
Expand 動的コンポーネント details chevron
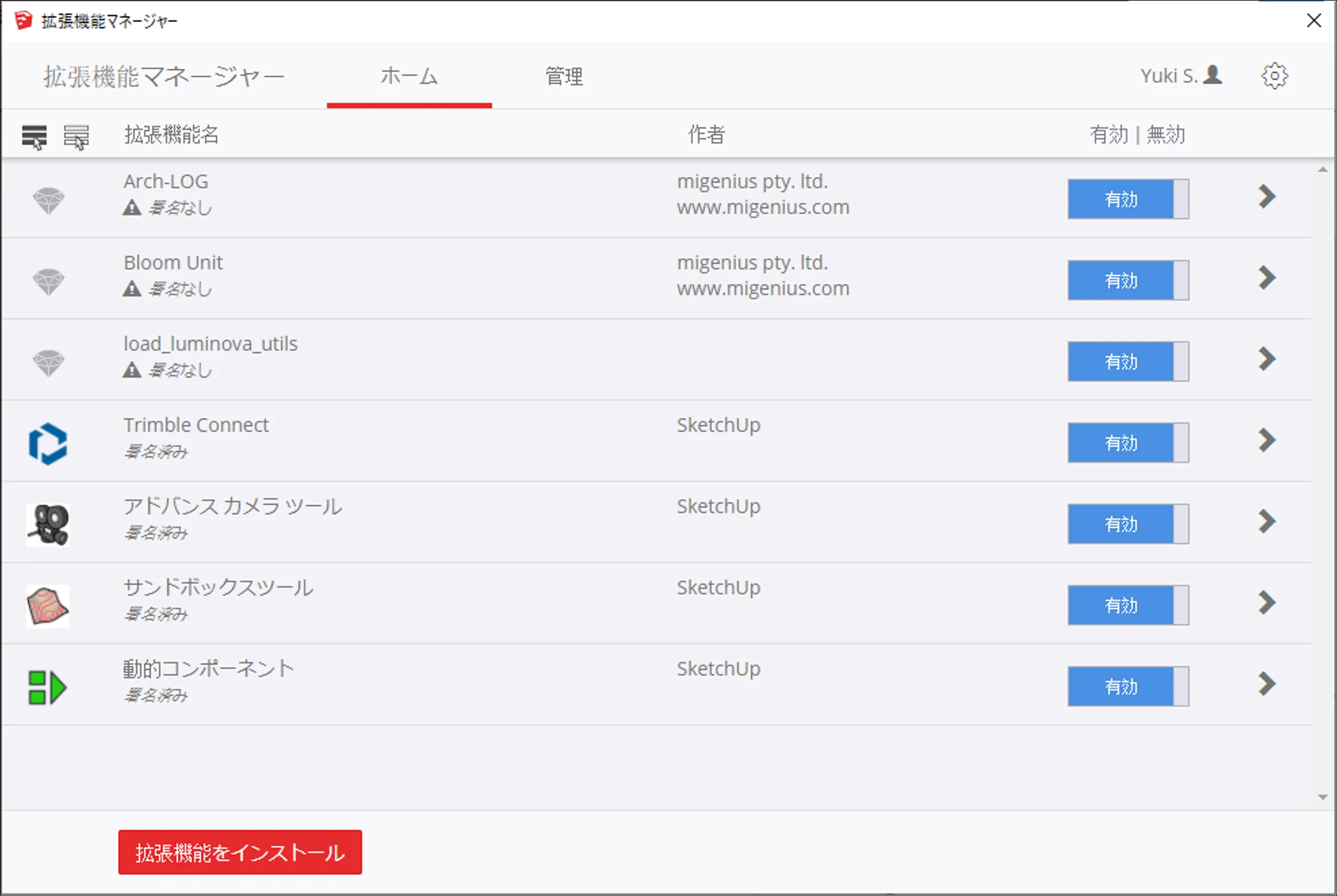pyautogui.click(x=1267, y=684)
